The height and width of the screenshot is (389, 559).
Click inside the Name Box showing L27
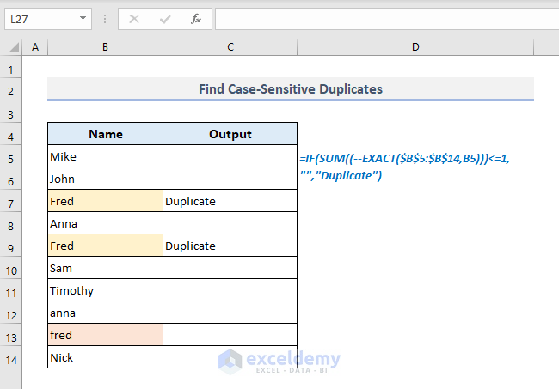39,18
